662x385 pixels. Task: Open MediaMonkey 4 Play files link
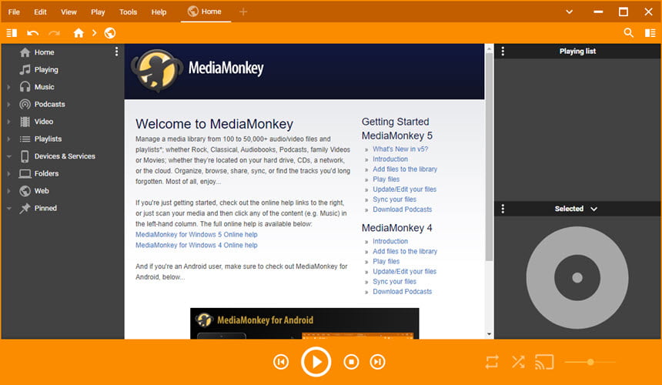[386, 261]
